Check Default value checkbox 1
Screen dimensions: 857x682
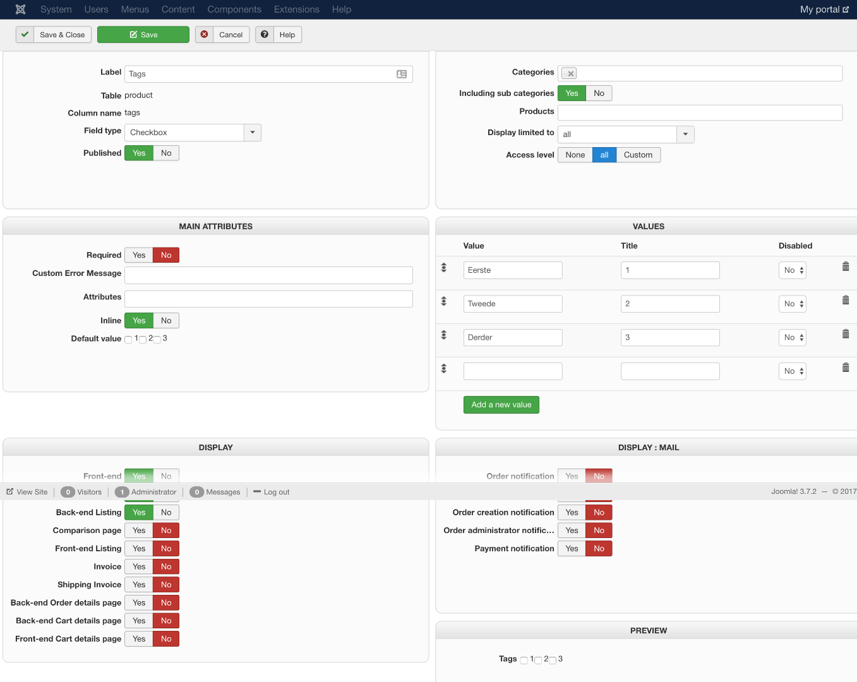(x=128, y=340)
